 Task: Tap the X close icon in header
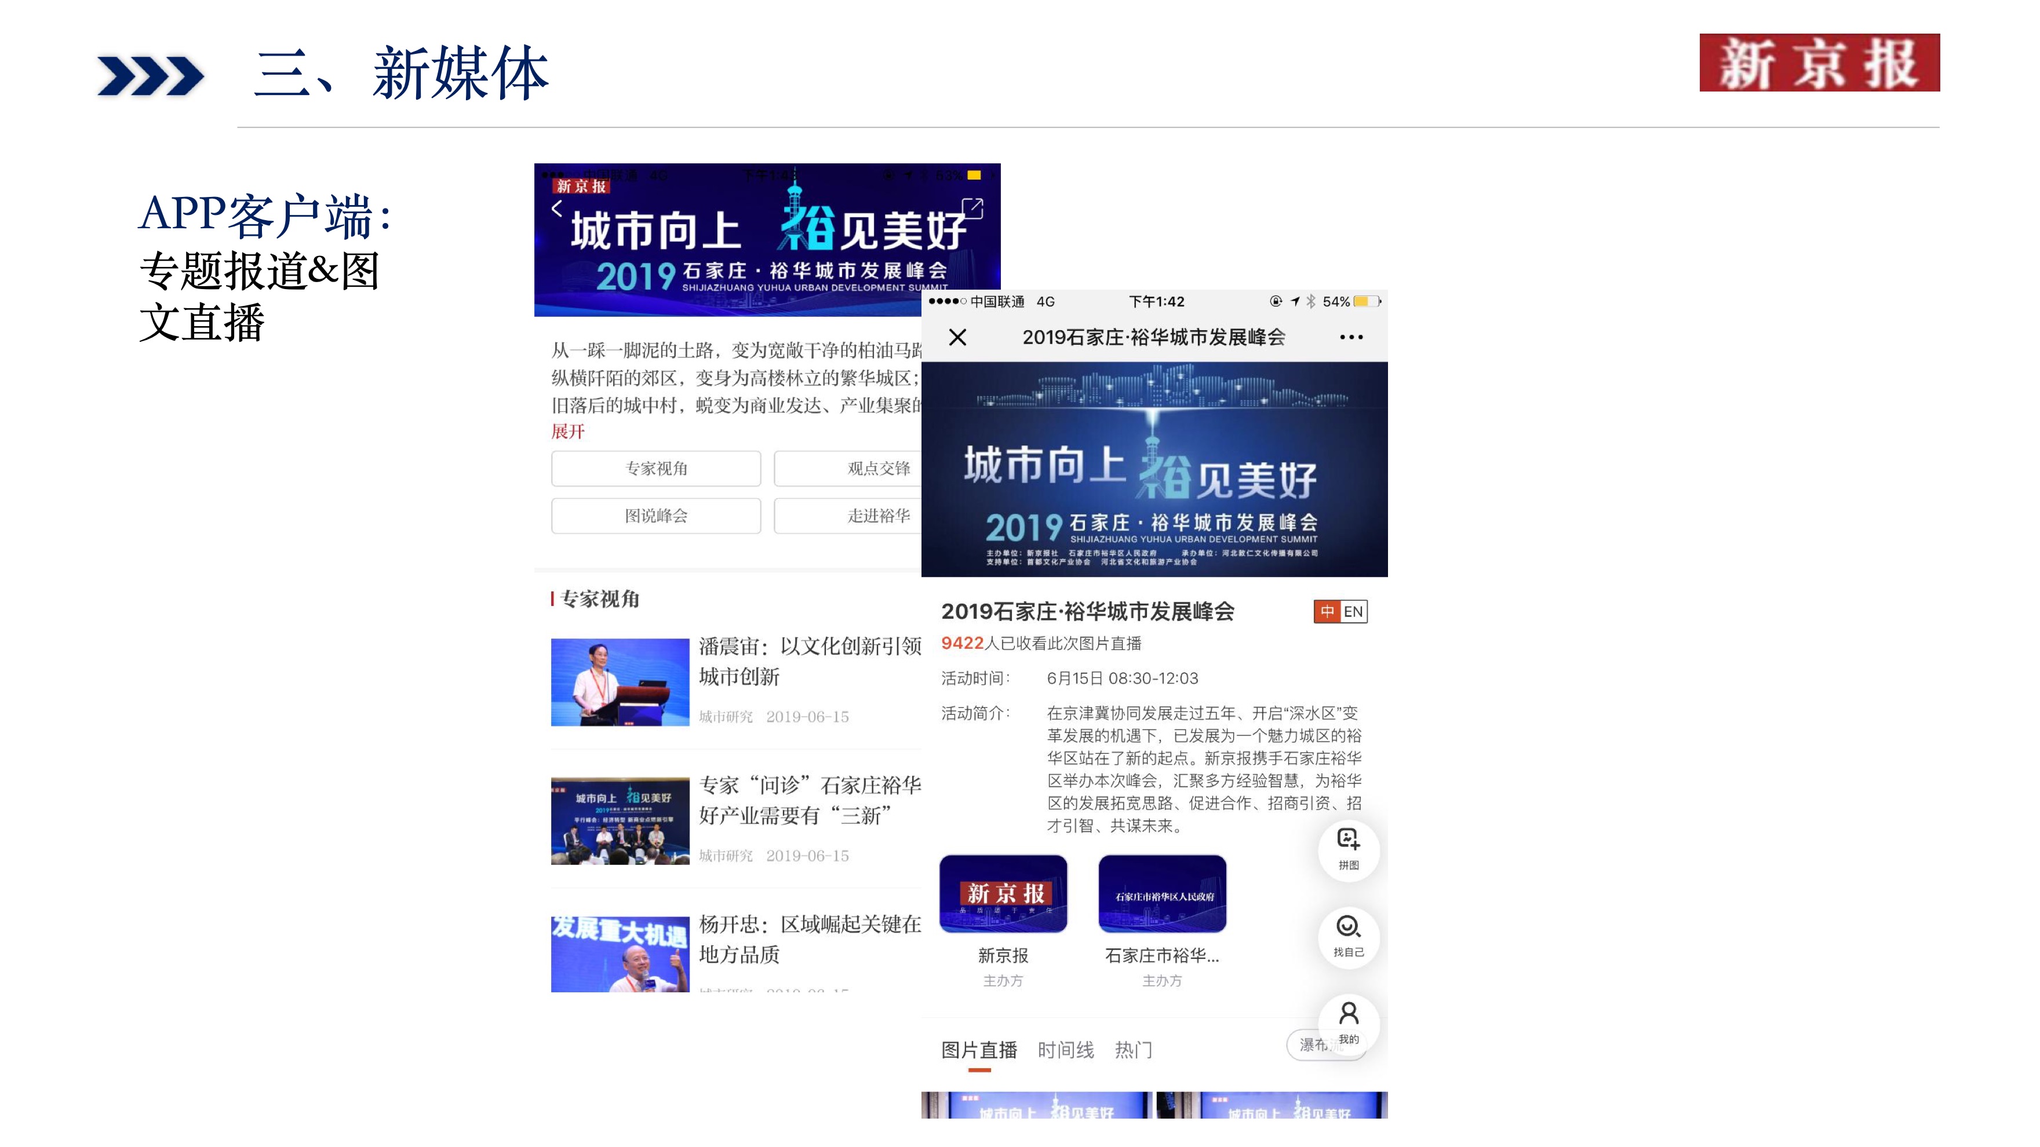957,337
